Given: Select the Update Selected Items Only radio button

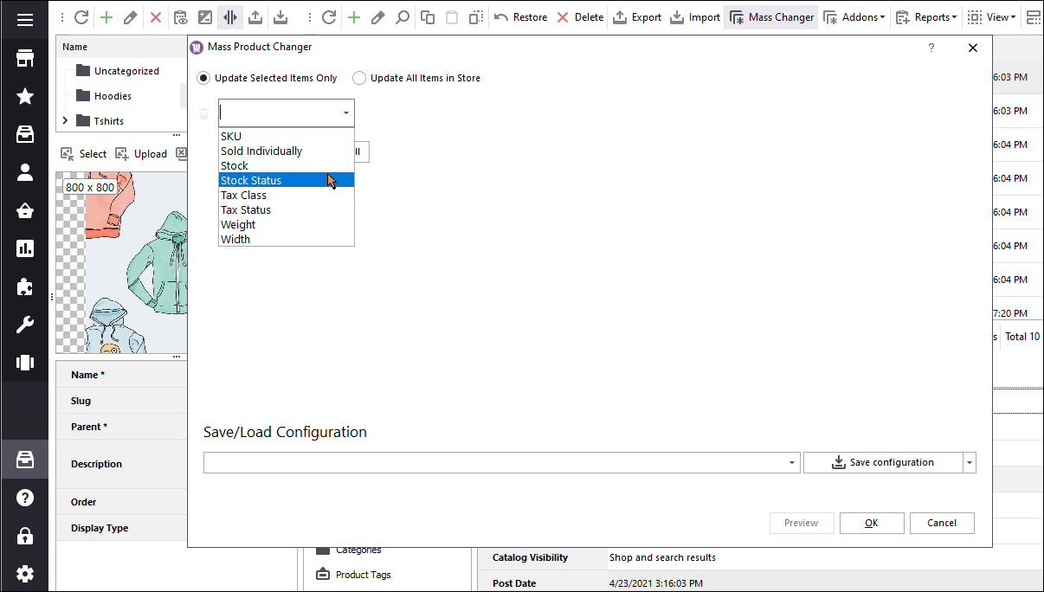Looking at the screenshot, I should coord(203,77).
